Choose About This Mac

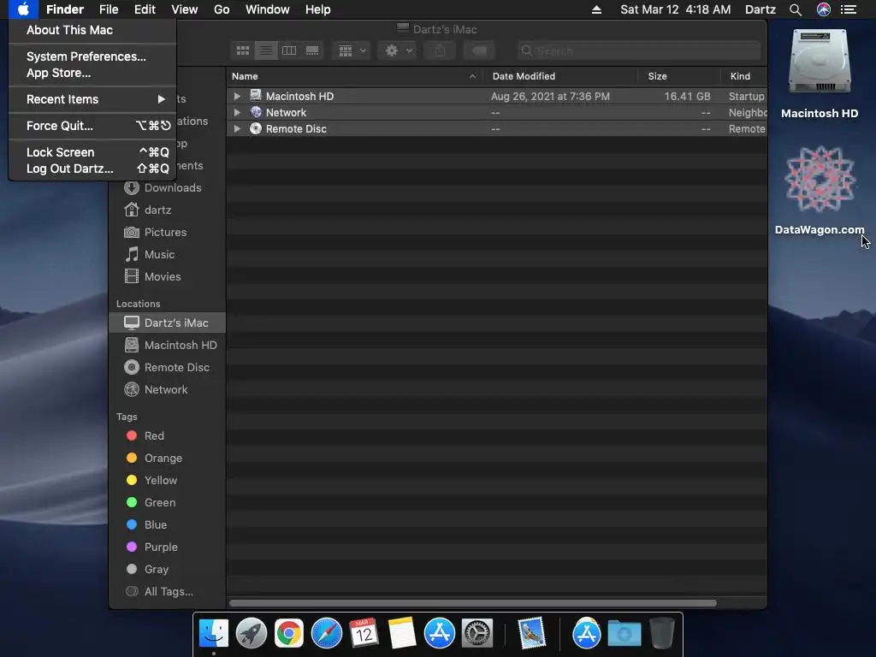coord(92,30)
